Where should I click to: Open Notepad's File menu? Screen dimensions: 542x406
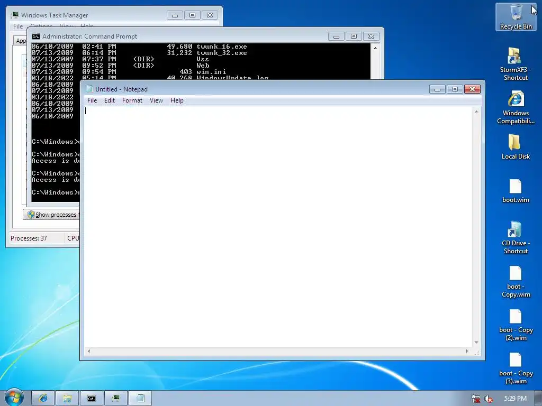[92, 100]
